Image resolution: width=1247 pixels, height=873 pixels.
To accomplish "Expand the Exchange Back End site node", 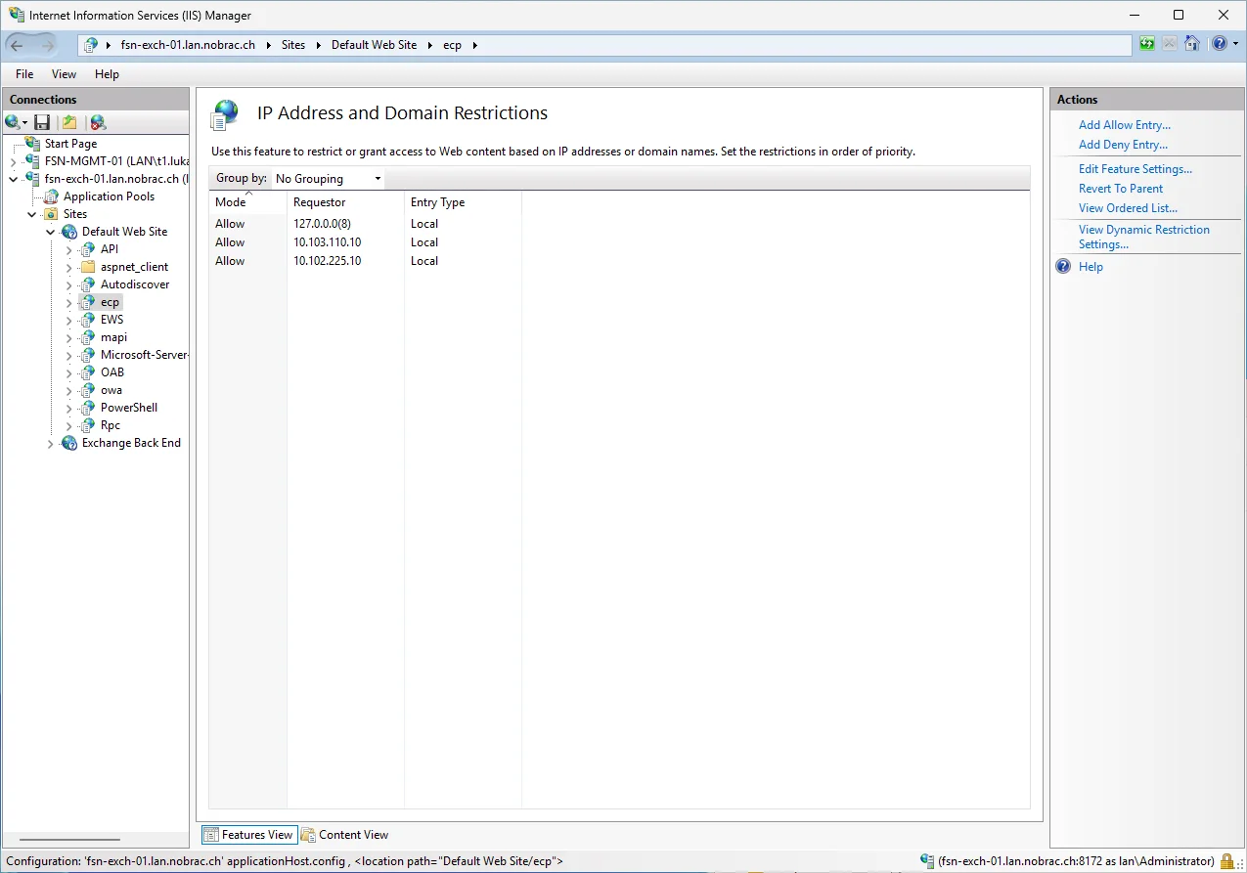I will (51, 443).
